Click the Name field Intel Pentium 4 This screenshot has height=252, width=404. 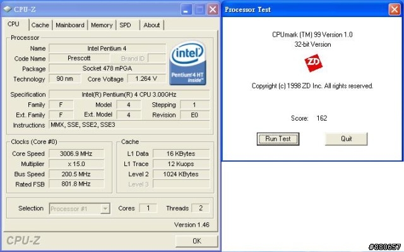pos(107,49)
